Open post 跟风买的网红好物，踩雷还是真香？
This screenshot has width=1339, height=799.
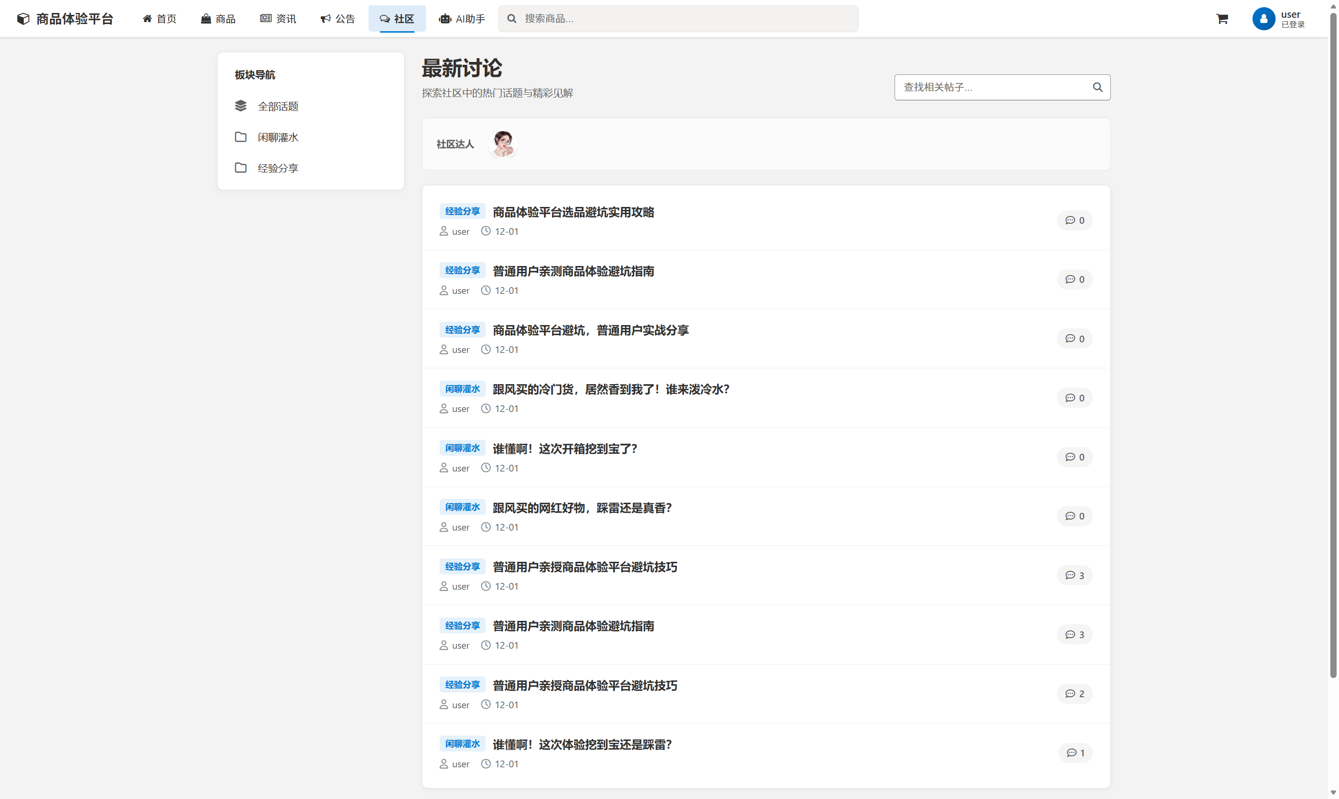coord(582,508)
